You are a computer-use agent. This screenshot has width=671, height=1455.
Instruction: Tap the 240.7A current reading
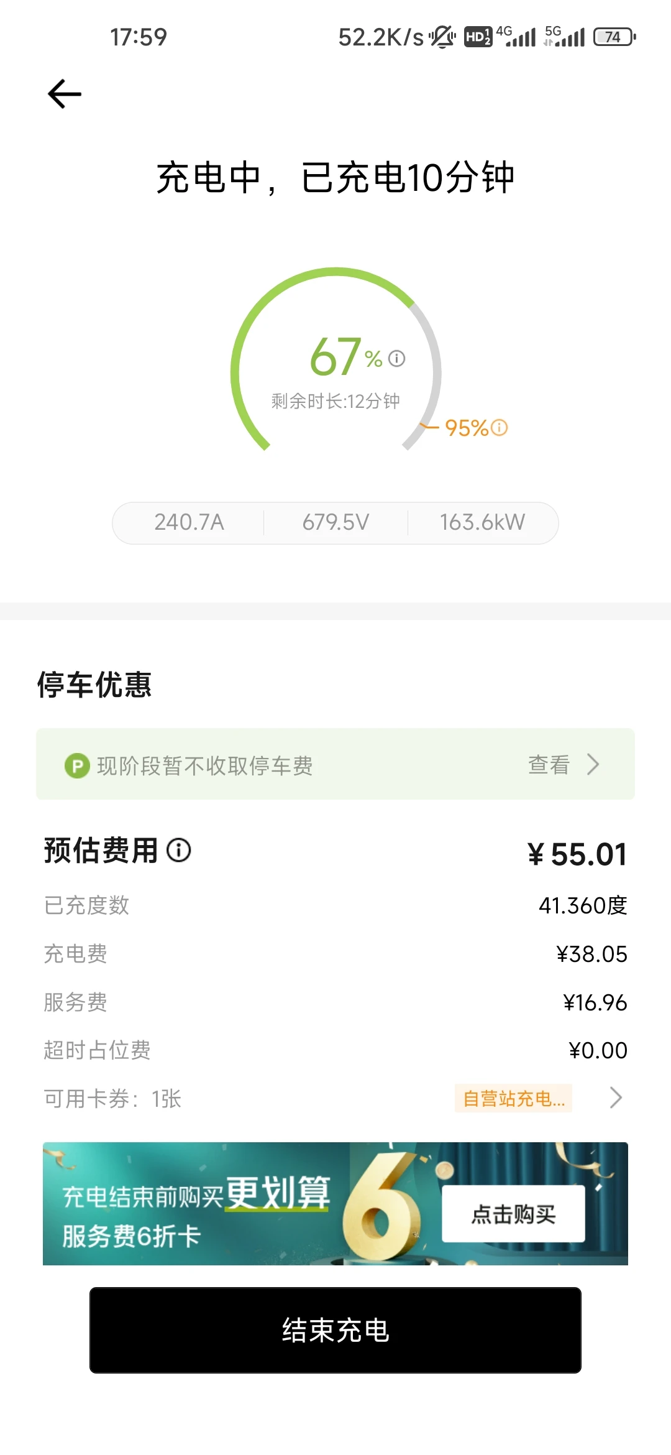[x=189, y=522]
